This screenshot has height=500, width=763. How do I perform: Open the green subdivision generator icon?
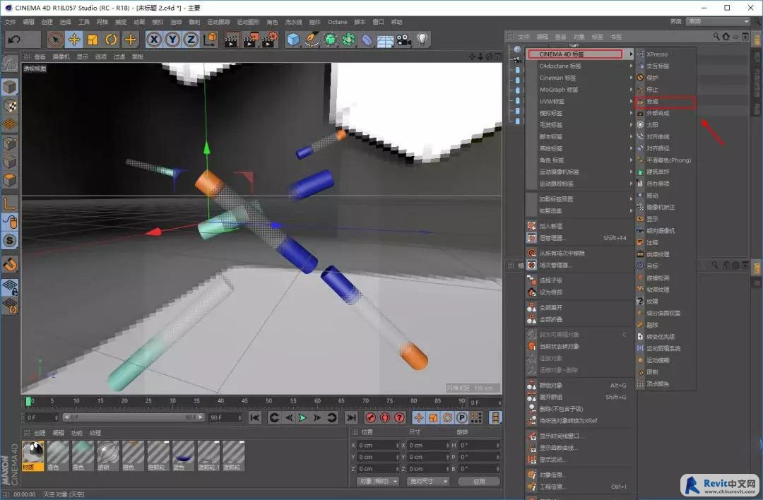click(331, 40)
